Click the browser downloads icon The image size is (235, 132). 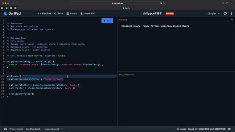click(223, 3)
